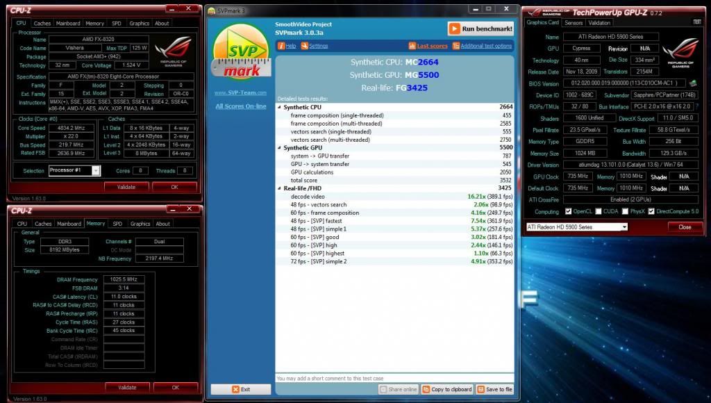Viewport: 711px width, 403px height.
Task: Switch to the Sensors tab in GPU-Z
Action: click(574, 22)
